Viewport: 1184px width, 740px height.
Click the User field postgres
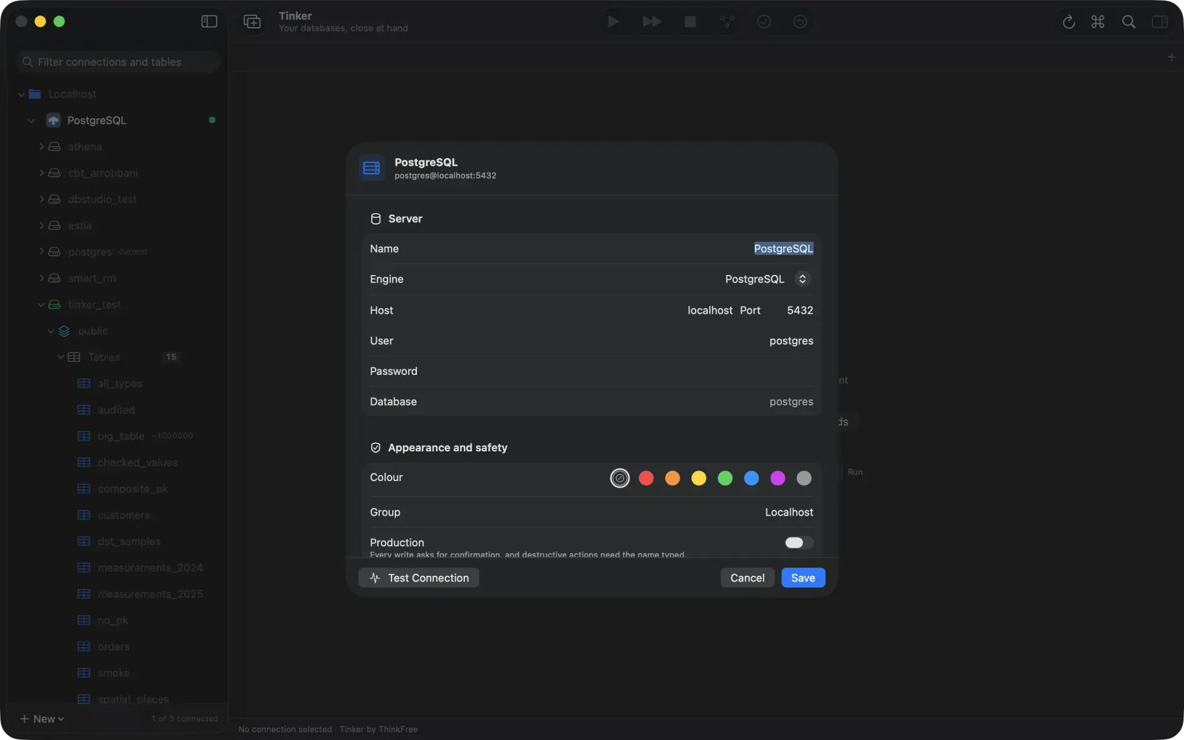click(x=791, y=341)
